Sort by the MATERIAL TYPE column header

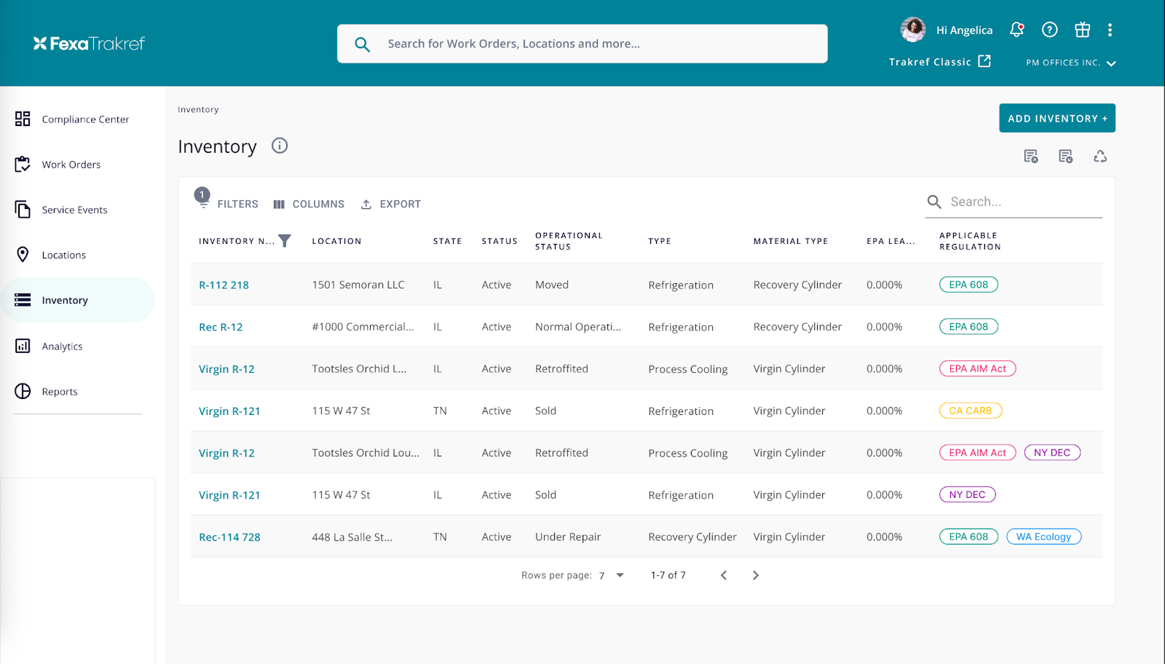pyautogui.click(x=791, y=241)
